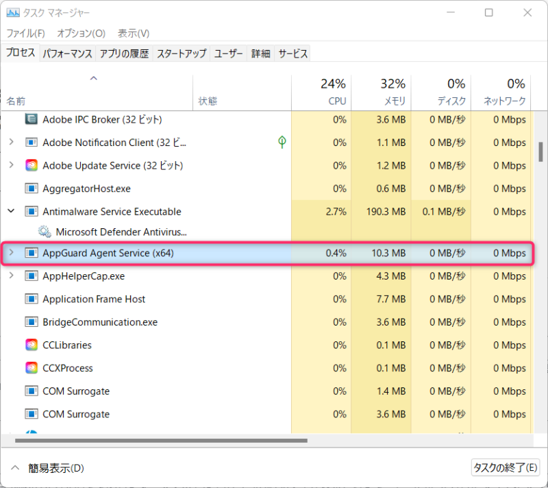Open the ファイル(F) menu

(x=25, y=33)
